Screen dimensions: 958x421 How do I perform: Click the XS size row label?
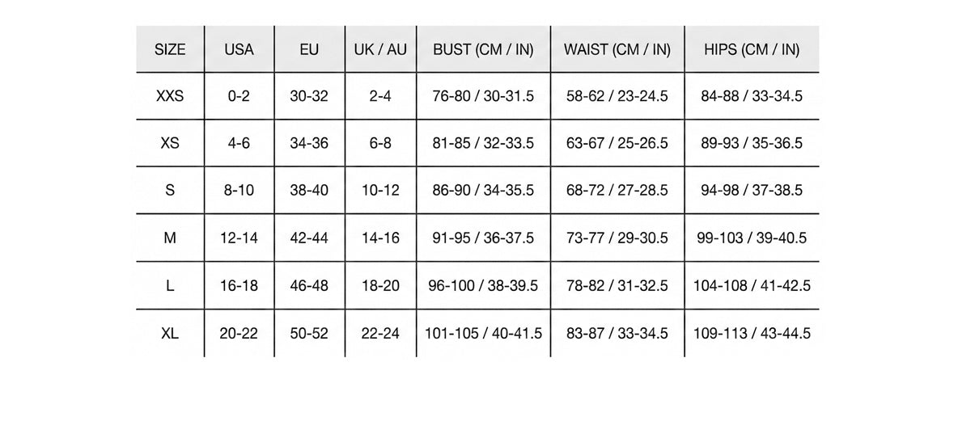click(x=170, y=143)
